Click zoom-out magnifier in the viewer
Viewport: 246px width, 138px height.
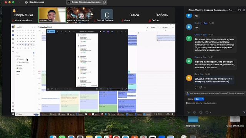(x=108, y=89)
